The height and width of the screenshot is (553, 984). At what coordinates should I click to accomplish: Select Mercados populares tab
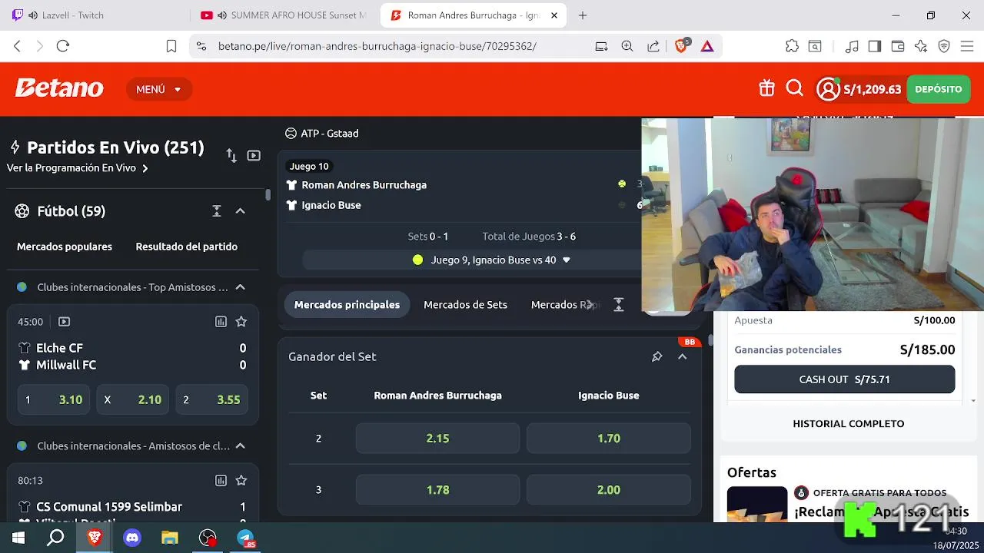coord(65,247)
